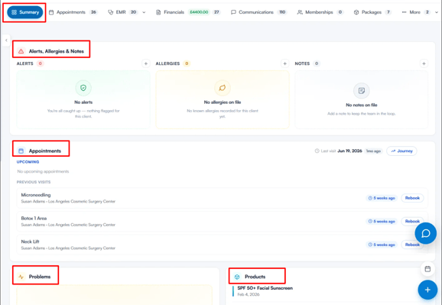Open the Summary tab
Viewport: 442px width, 305px height.
(24, 12)
